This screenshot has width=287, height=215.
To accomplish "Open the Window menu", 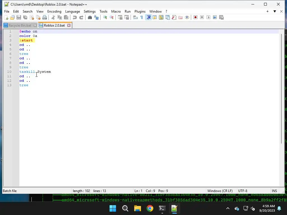I will coord(156,11).
